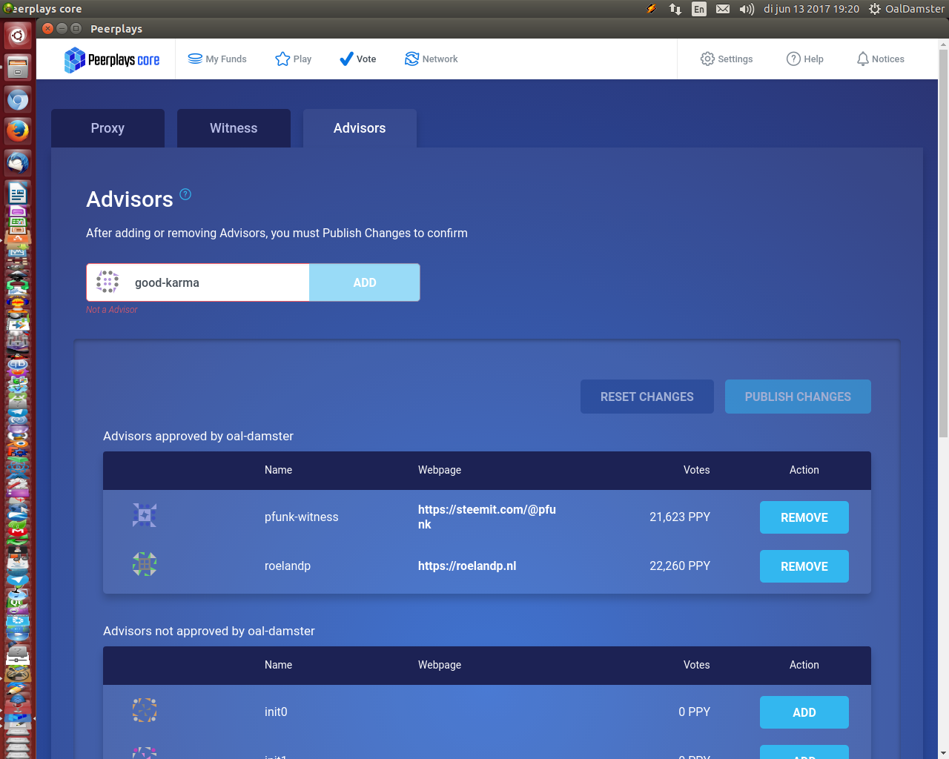
Task: Open the https://roelandp.nl link
Action: (467, 566)
